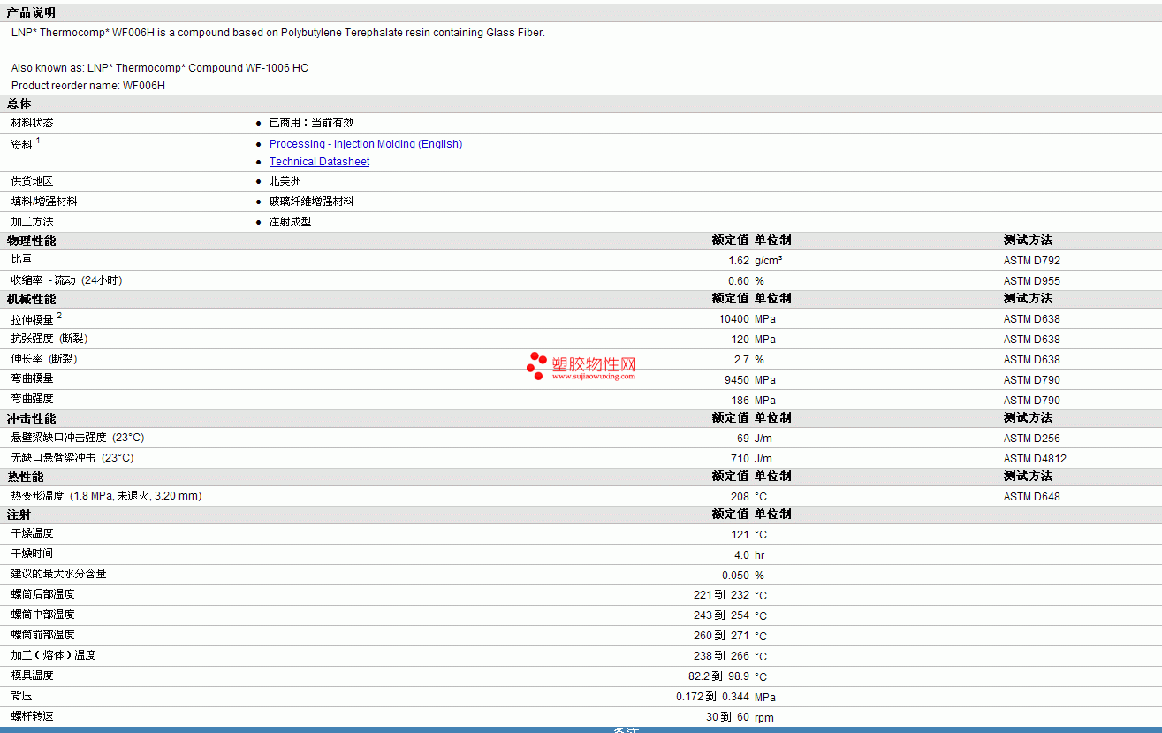Screen dimensions: 1162x733
Task: Click the 抗张强度 (断裂) row label
Action: (49, 339)
